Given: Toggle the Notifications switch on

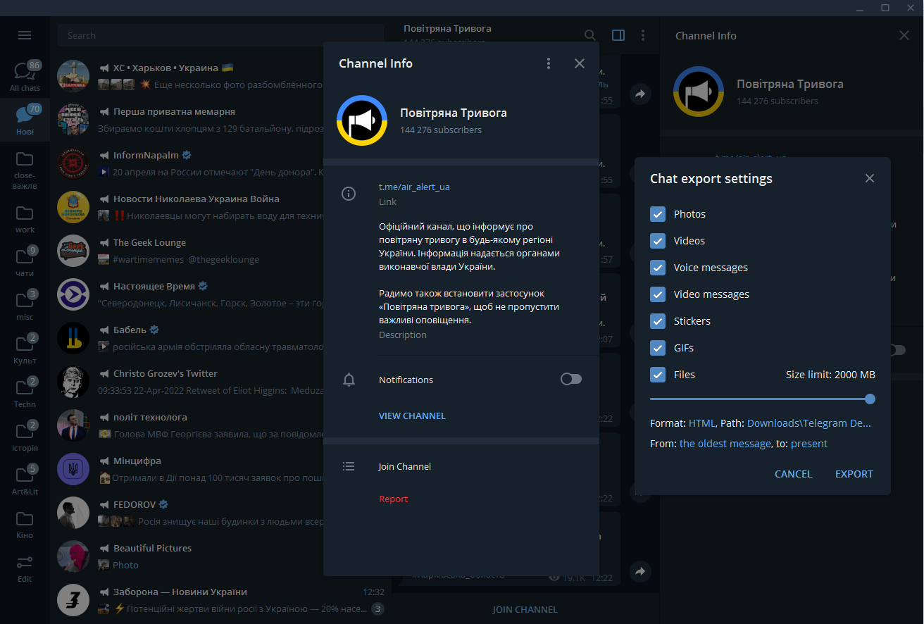Looking at the screenshot, I should pos(570,380).
